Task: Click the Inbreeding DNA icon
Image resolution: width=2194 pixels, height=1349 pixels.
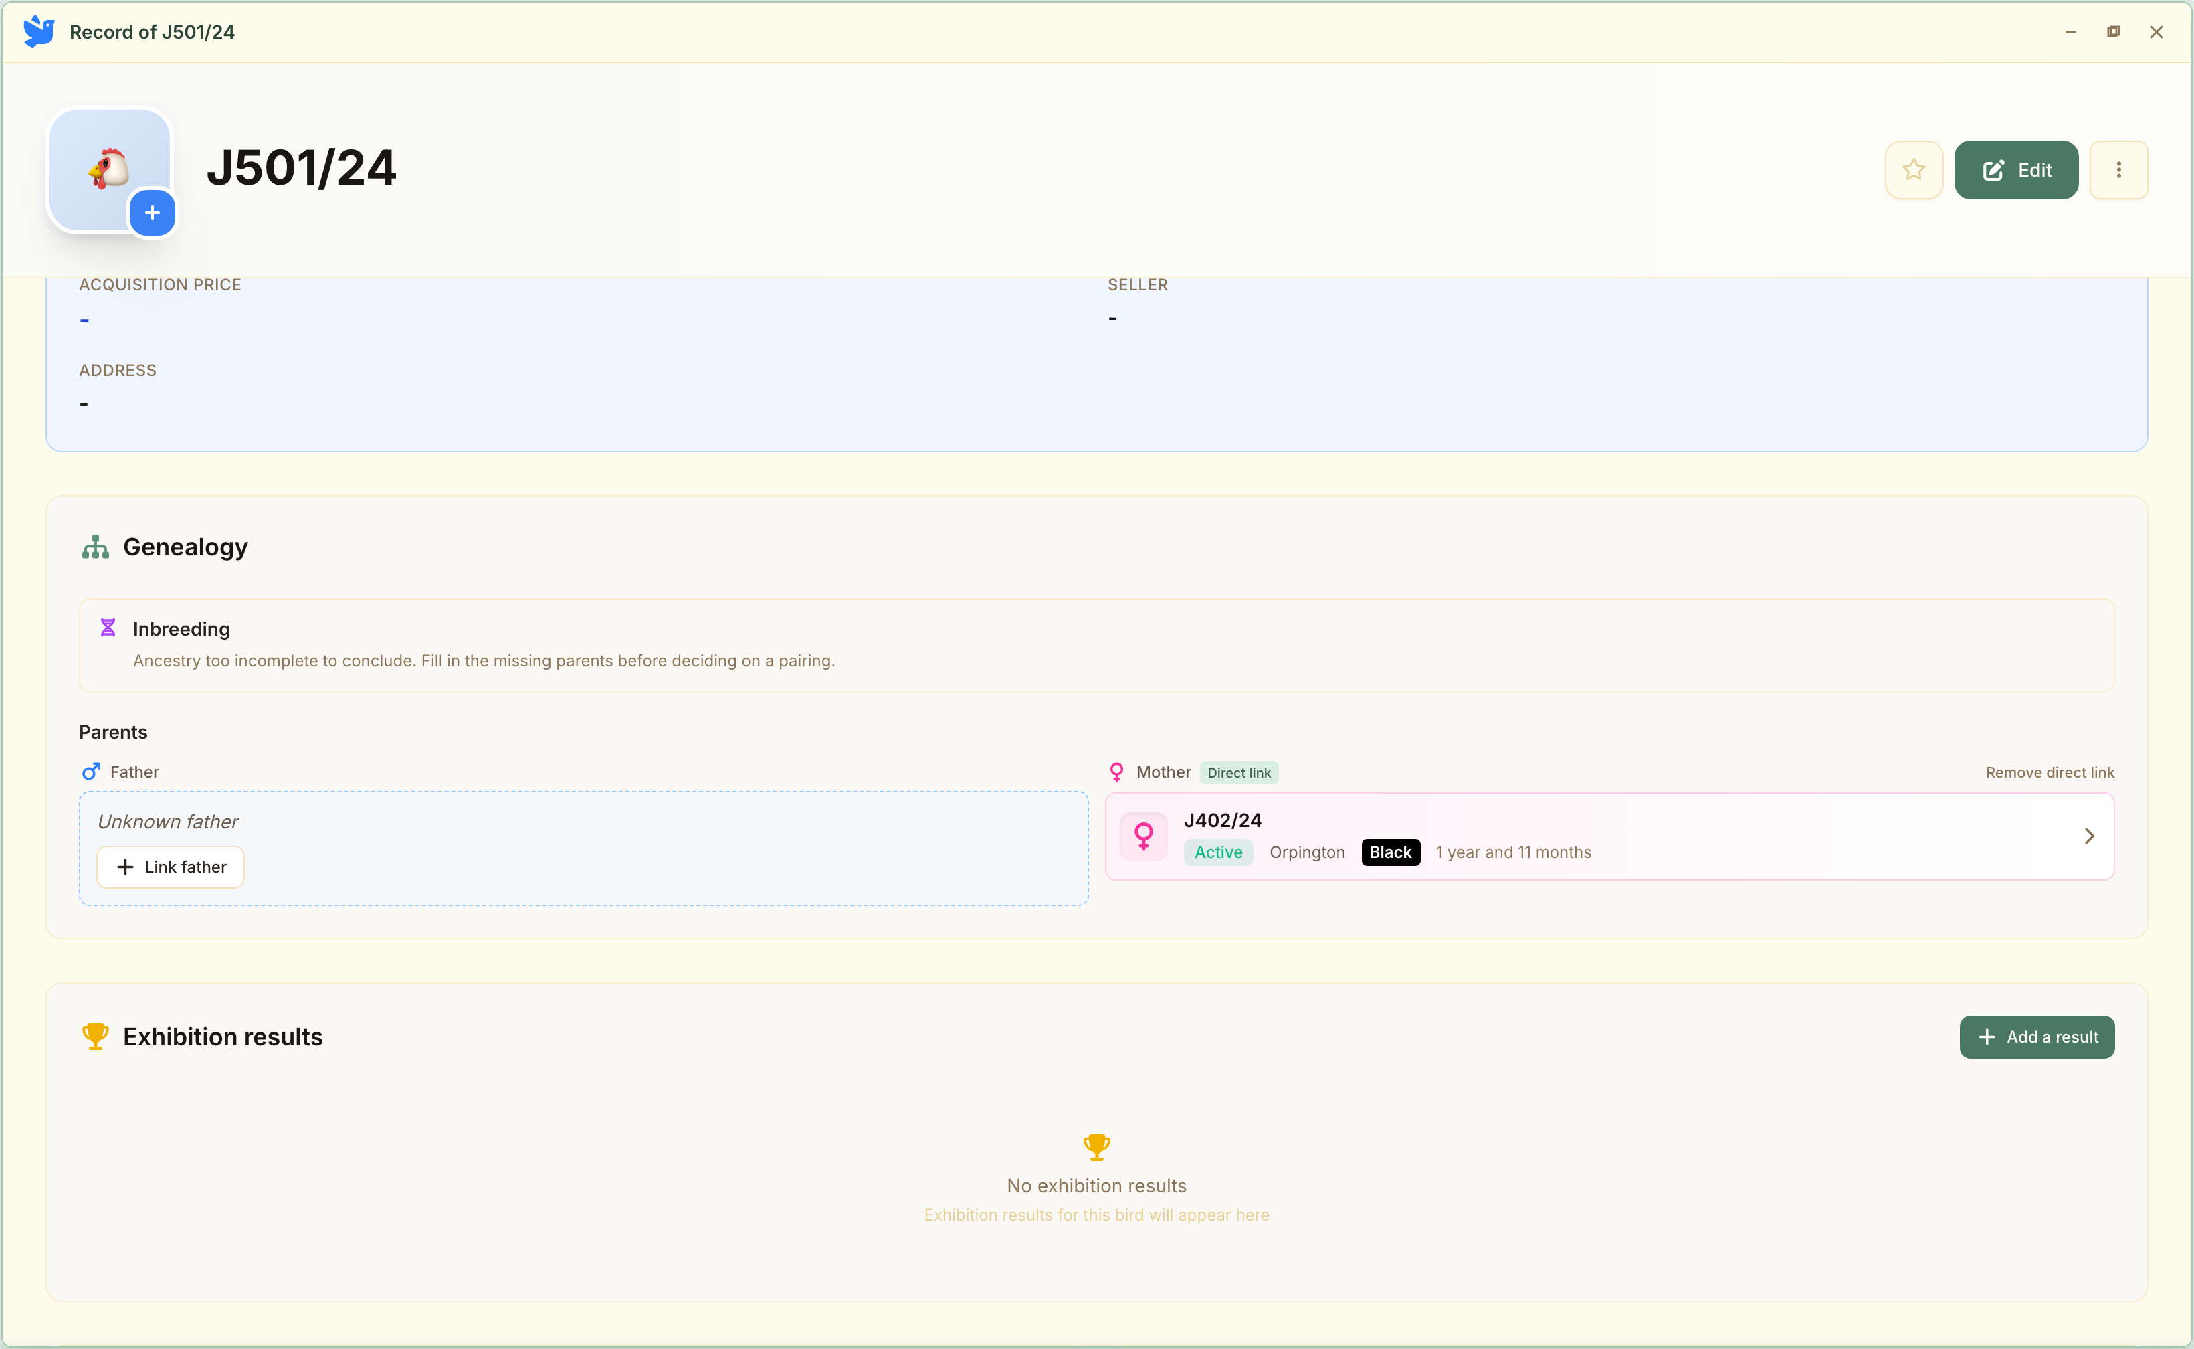Action: [x=108, y=628]
